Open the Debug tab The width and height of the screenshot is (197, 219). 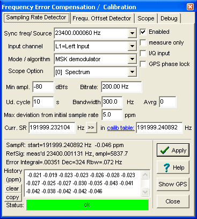click(169, 18)
